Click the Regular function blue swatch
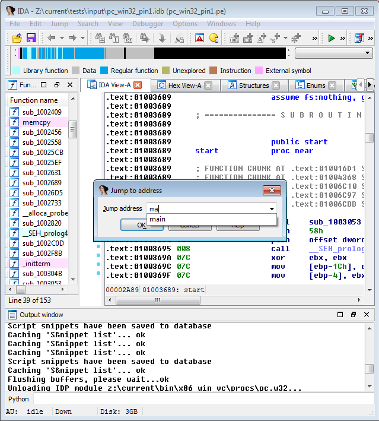The width and height of the screenshot is (379, 421). [104, 71]
